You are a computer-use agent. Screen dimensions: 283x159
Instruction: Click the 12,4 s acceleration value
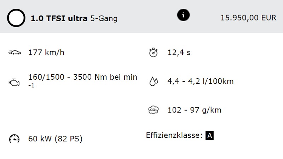pos(179,53)
